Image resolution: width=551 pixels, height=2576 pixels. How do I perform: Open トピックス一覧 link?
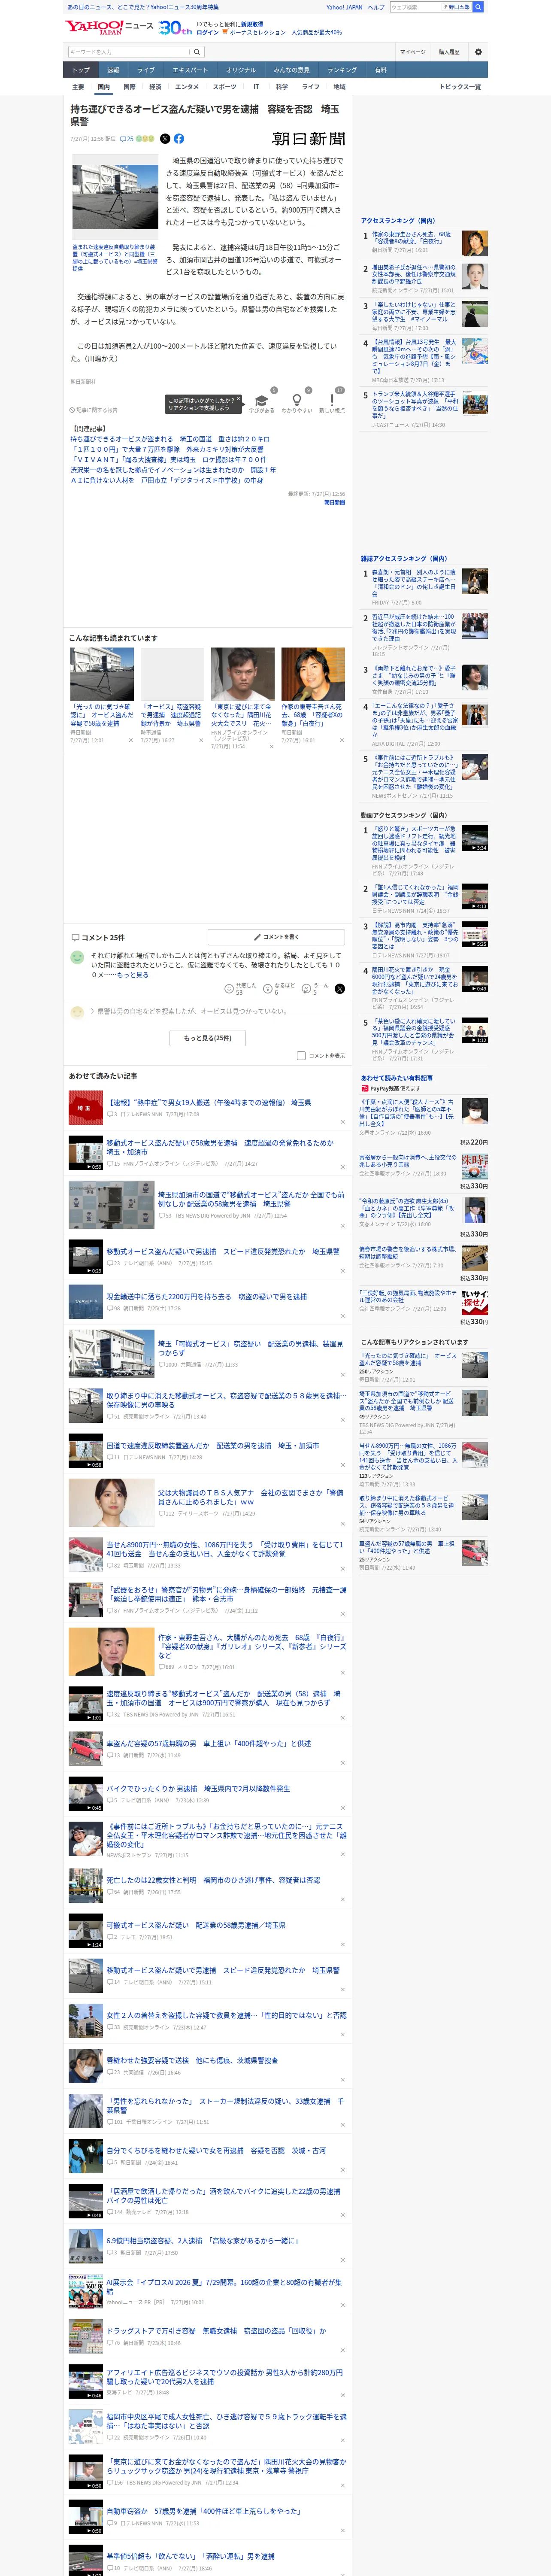460,87
